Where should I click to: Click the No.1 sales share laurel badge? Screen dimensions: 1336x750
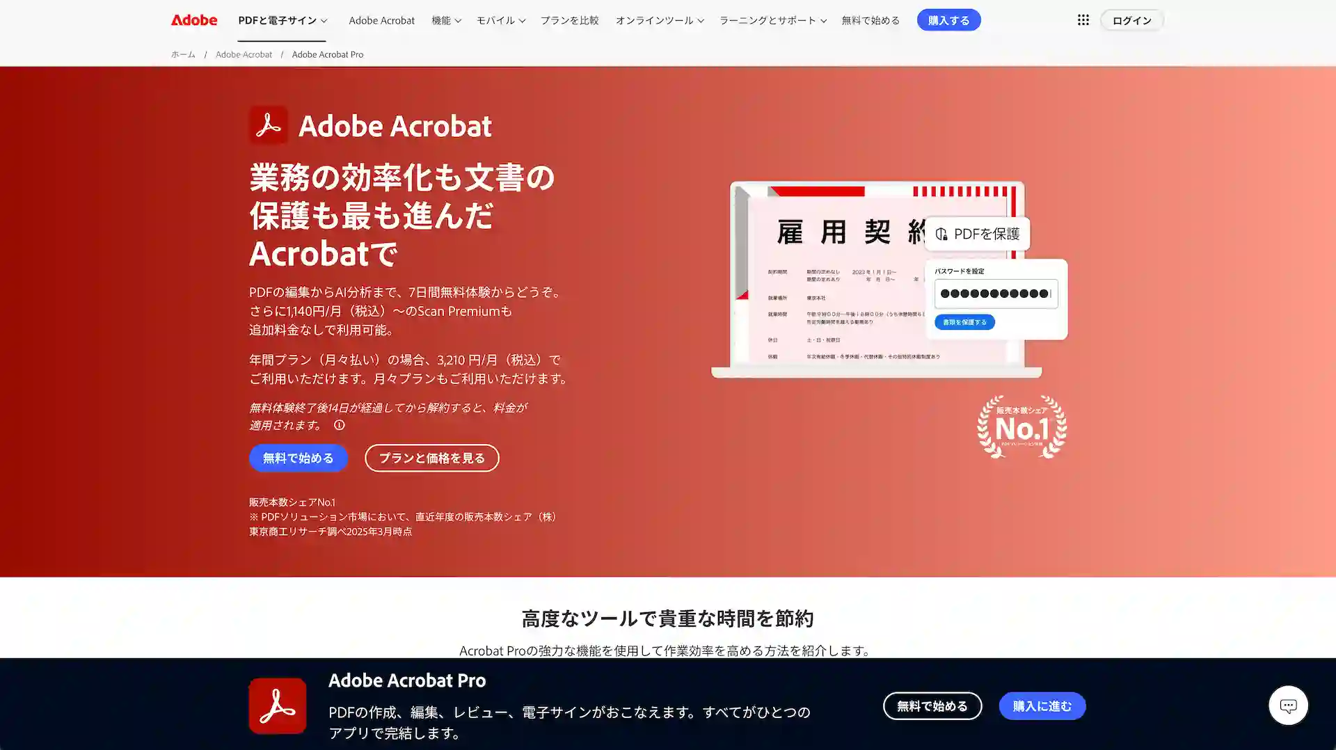[x=1021, y=426]
